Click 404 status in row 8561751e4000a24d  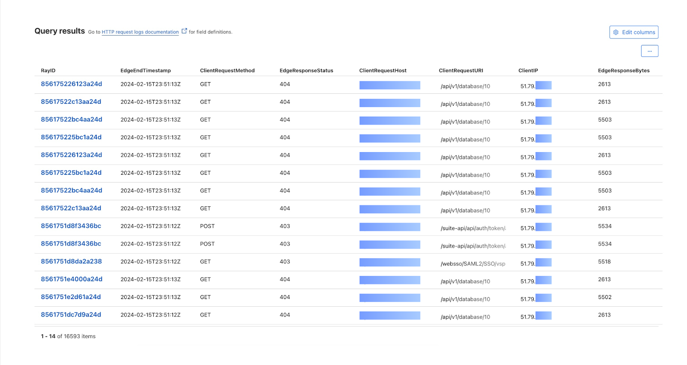(285, 279)
